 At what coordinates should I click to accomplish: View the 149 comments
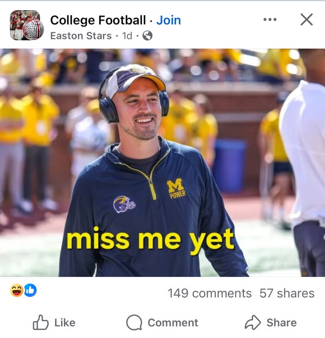point(210,293)
